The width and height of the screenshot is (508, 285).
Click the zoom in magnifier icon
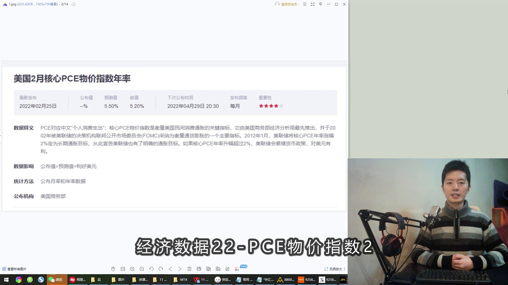132,269
